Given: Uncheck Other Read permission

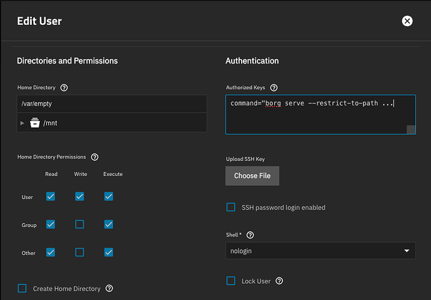Looking at the screenshot, I should 51,252.
